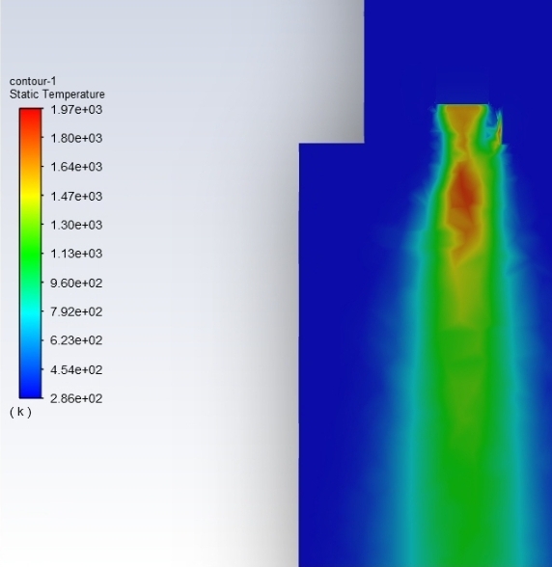
Task: Click the 7.92e+02 legend value
Action: point(76,311)
